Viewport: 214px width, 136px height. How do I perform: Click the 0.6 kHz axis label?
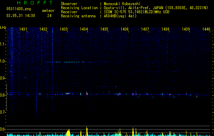pyautogui.click(x=3, y=129)
